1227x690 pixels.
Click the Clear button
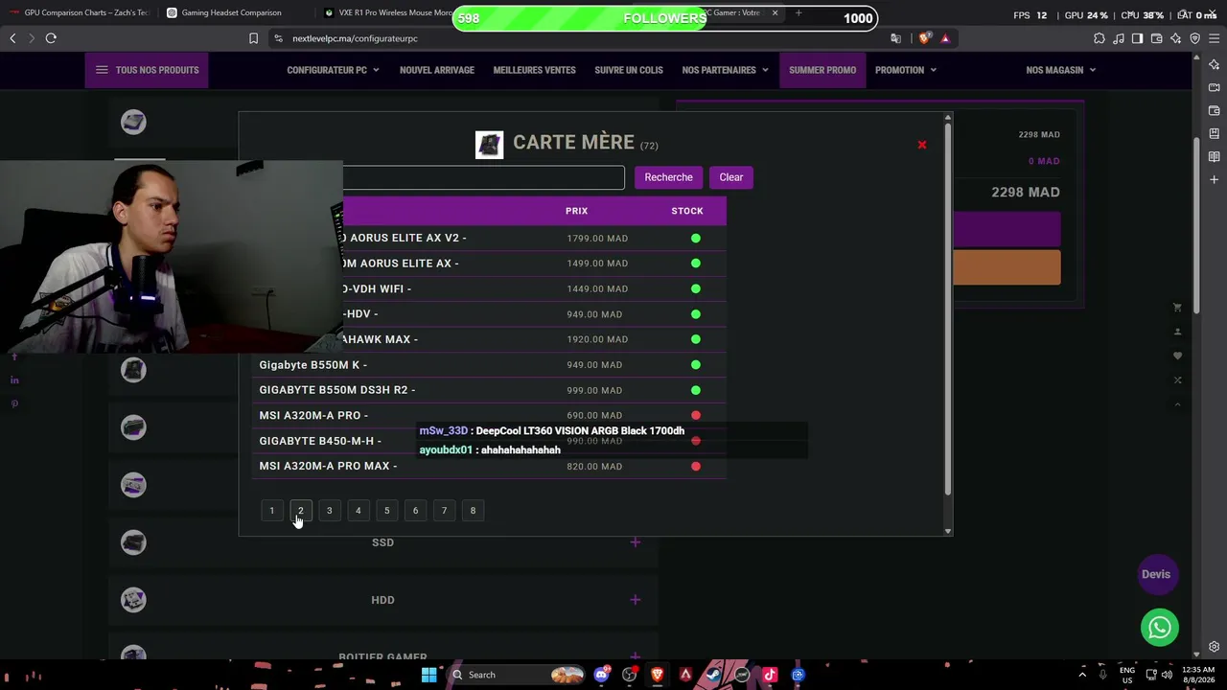click(731, 177)
